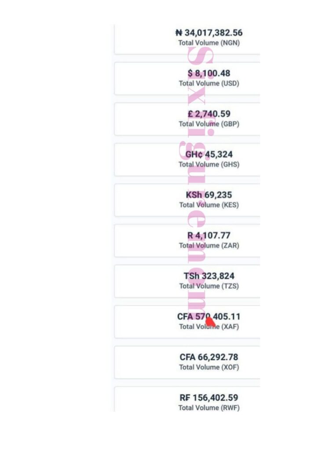
Task: Click the CFA 66,292.78 amount
Action: click(x=209, y=357)
